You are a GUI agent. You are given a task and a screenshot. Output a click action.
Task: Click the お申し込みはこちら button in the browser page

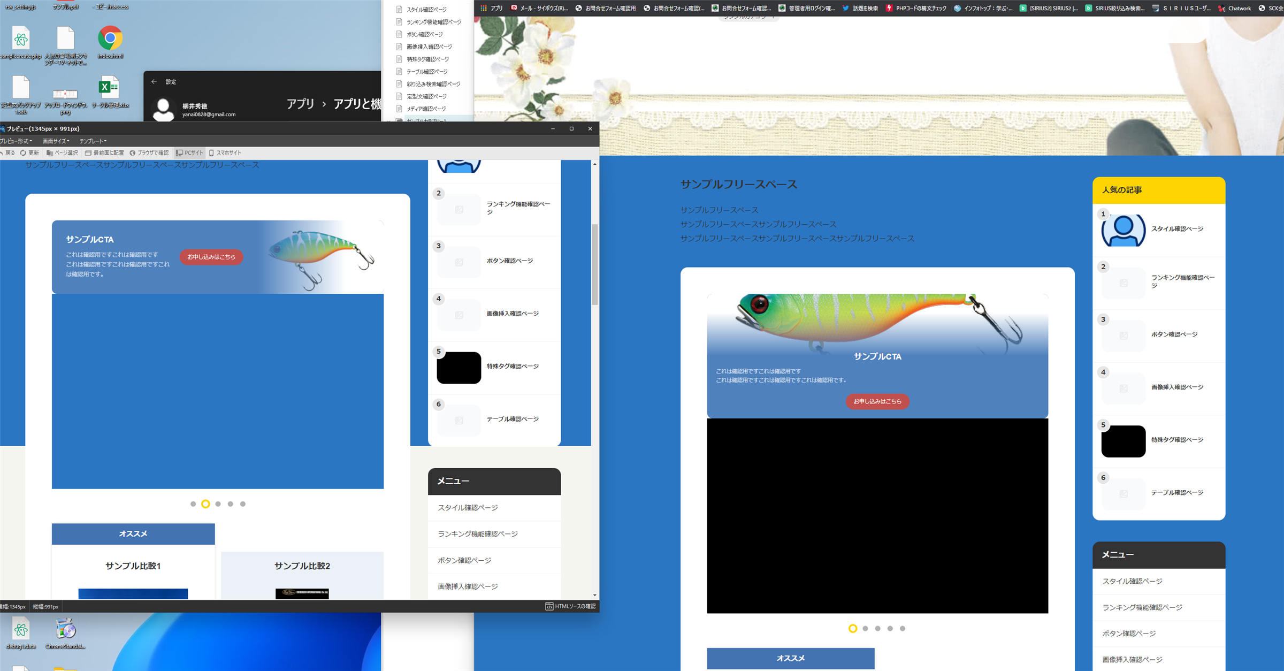click(x=877, y=401)
